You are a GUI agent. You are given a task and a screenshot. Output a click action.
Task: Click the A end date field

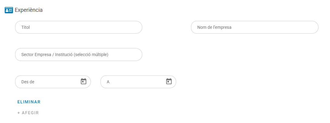[x=133, y=82]
